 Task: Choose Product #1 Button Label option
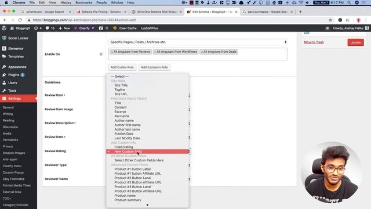147,169
